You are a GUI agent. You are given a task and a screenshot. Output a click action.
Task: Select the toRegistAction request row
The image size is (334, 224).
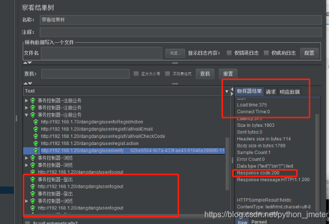click(92, 122)
